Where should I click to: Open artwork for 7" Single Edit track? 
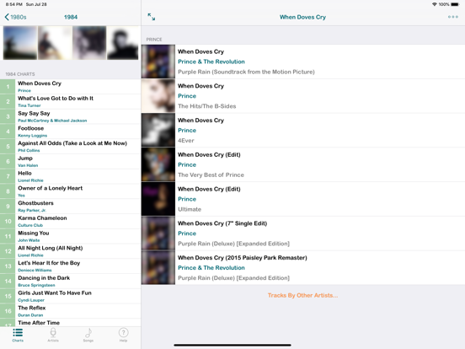click(158, 234)
